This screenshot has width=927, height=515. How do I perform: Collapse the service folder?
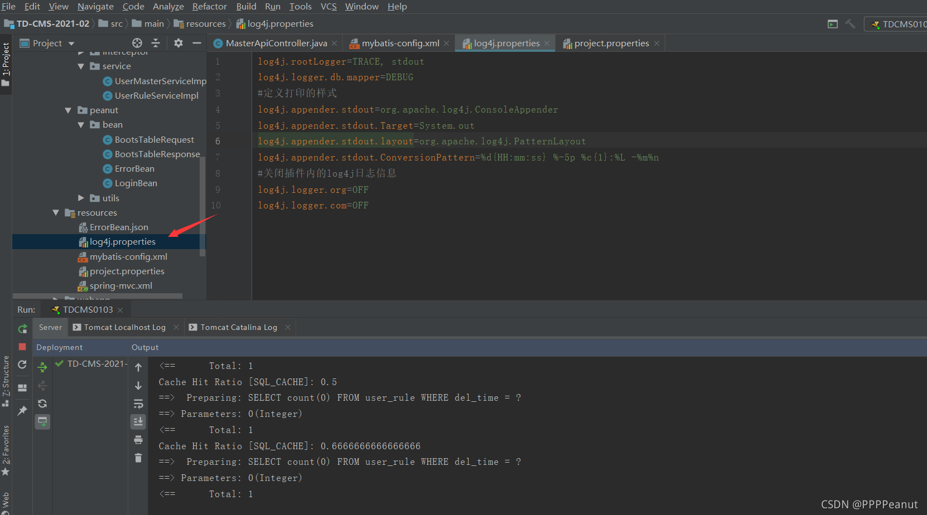click(81, 66)
